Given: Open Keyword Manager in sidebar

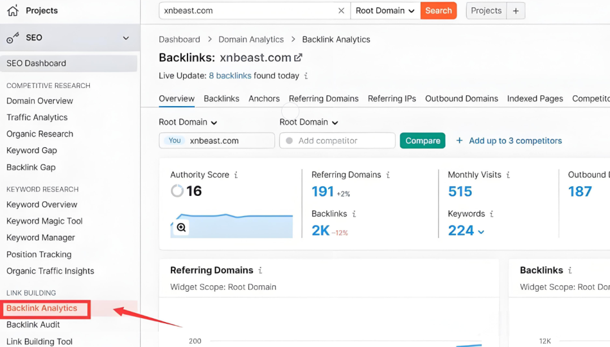Looking at the screenshot, I should (x=41, y=238).
